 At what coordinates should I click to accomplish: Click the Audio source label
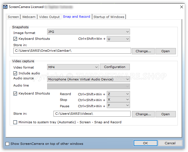point(24,78)
